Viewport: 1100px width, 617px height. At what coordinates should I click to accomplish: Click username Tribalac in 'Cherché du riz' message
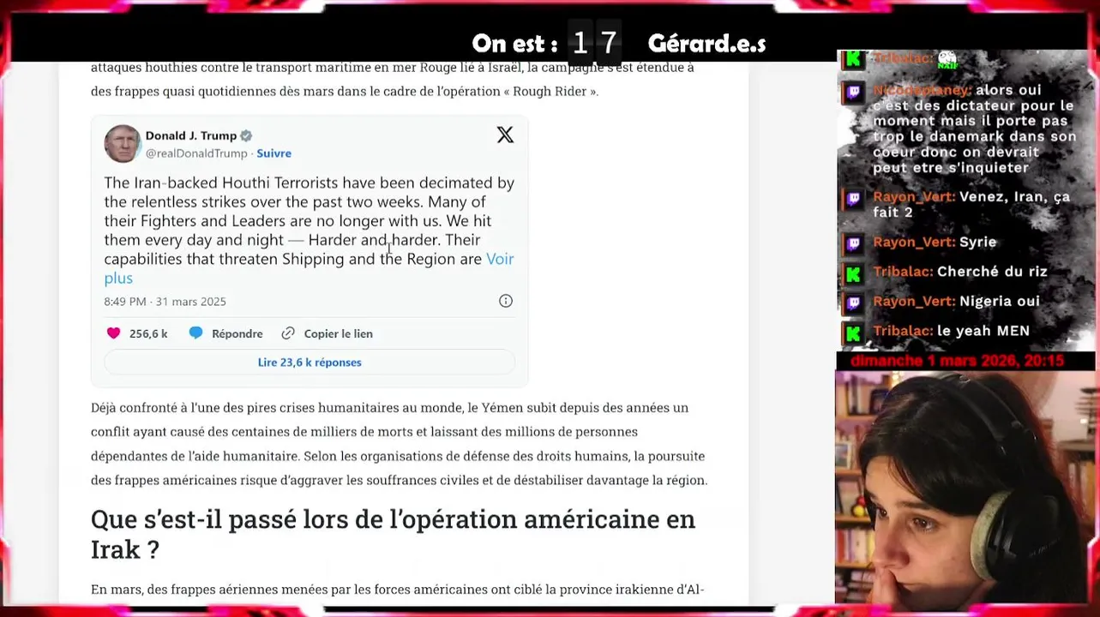pos(903,272)
